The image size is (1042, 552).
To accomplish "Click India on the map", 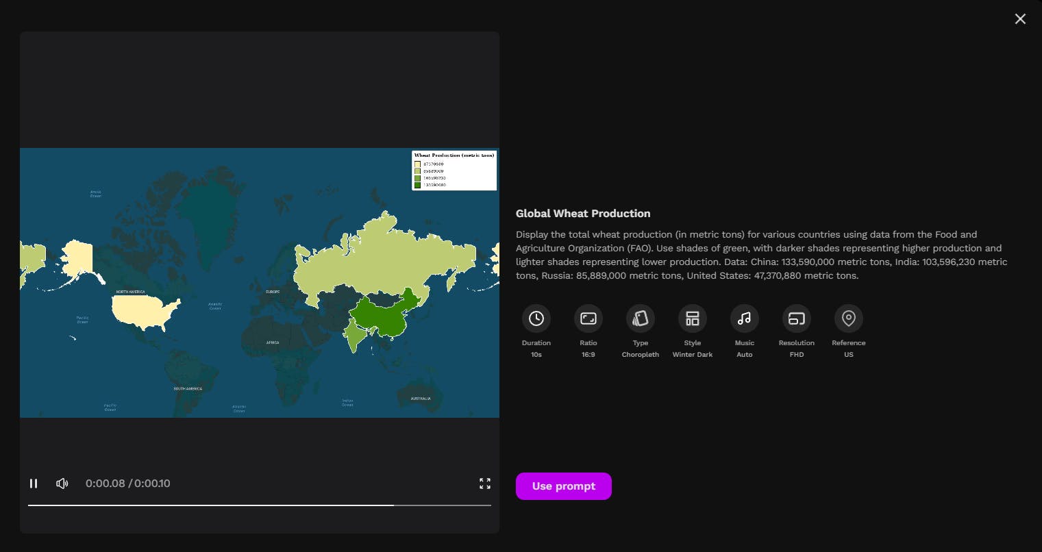I will click(353, 333).
